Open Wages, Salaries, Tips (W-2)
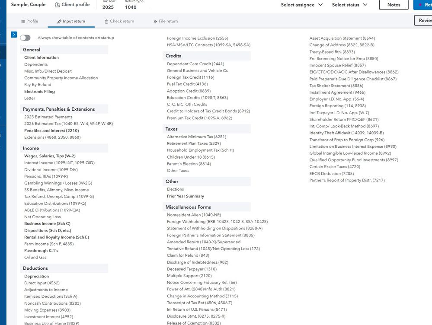 50,156
